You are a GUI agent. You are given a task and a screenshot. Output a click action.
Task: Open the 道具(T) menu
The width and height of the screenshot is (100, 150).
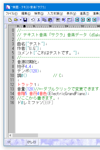(x=84, y=14)
